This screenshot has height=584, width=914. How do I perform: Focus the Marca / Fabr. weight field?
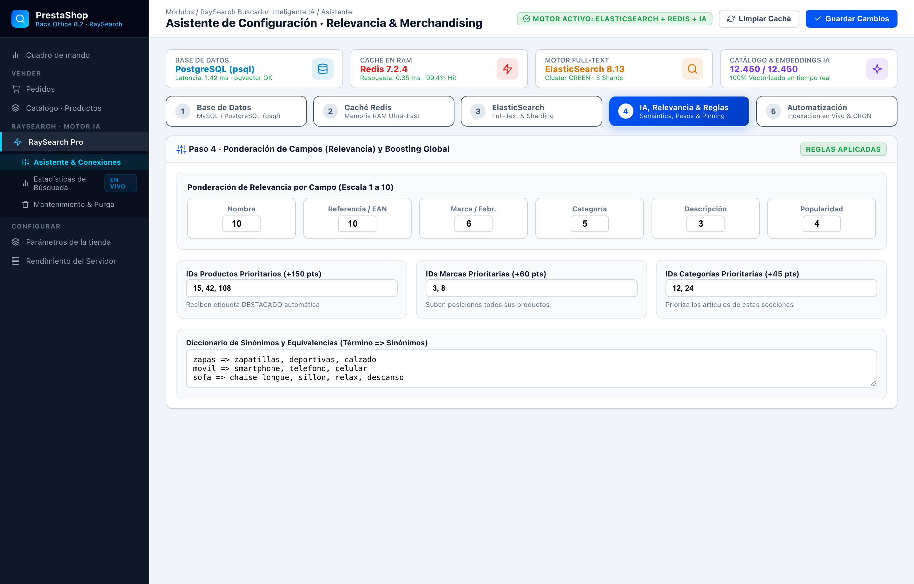(473, 224)
